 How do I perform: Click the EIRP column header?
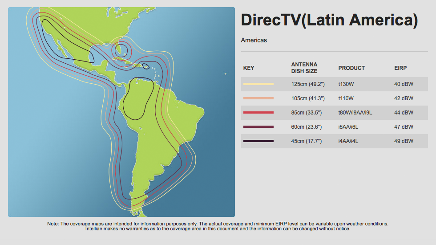[x=400, y=68]
